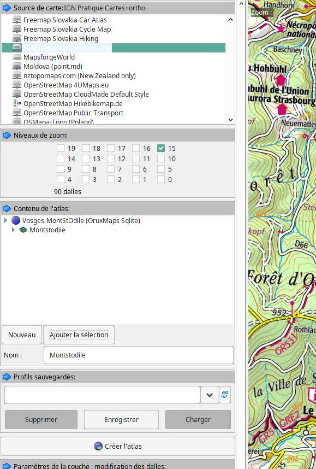Click the saved profiles combo text field
316x469 pixels.
tap(102, 395)
